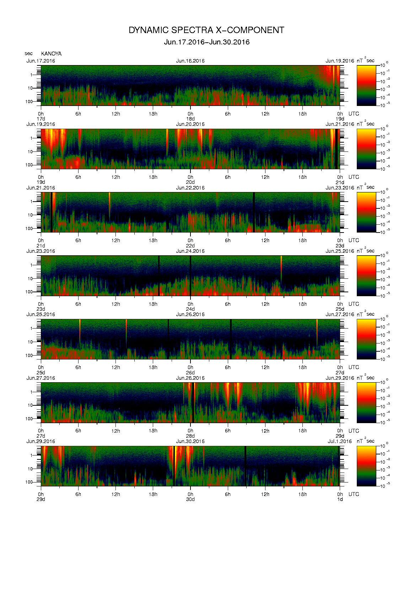414x597 pixels.
Task: Click the spectrogram panel spanning Jun.25 to Jun.27
Action: 190,339
